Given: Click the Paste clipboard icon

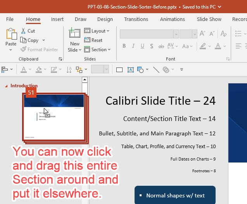Looking at the screenshot, I should click(11, 34).
